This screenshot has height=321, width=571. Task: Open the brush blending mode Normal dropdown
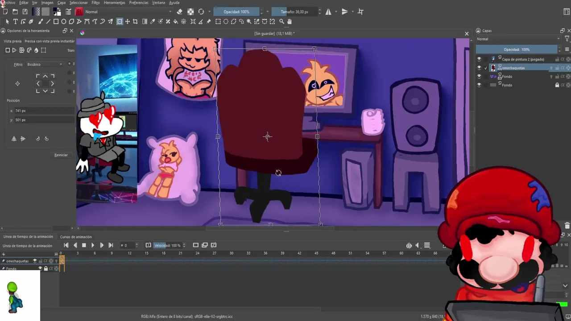coord(128,12)
